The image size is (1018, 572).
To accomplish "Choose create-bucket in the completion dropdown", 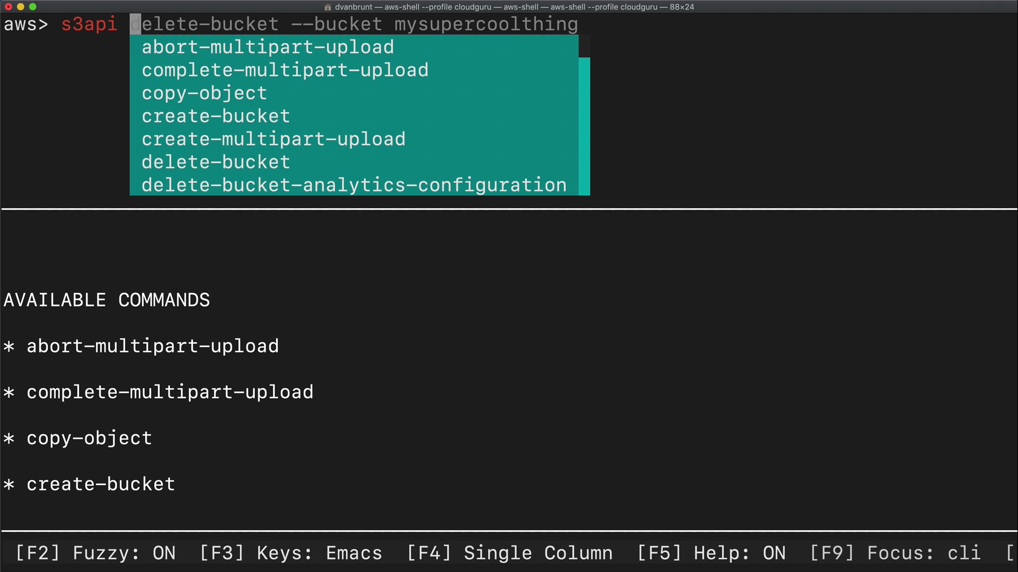I will pos(216,116).
